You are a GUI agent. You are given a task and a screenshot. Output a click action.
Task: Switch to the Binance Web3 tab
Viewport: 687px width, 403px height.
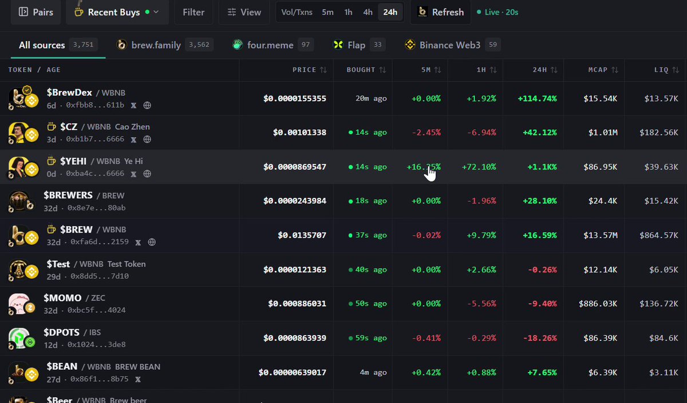[x=452, y=45]
